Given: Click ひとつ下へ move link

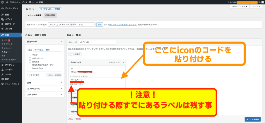Looking at the screenshot, I should (x=79, y=84).
